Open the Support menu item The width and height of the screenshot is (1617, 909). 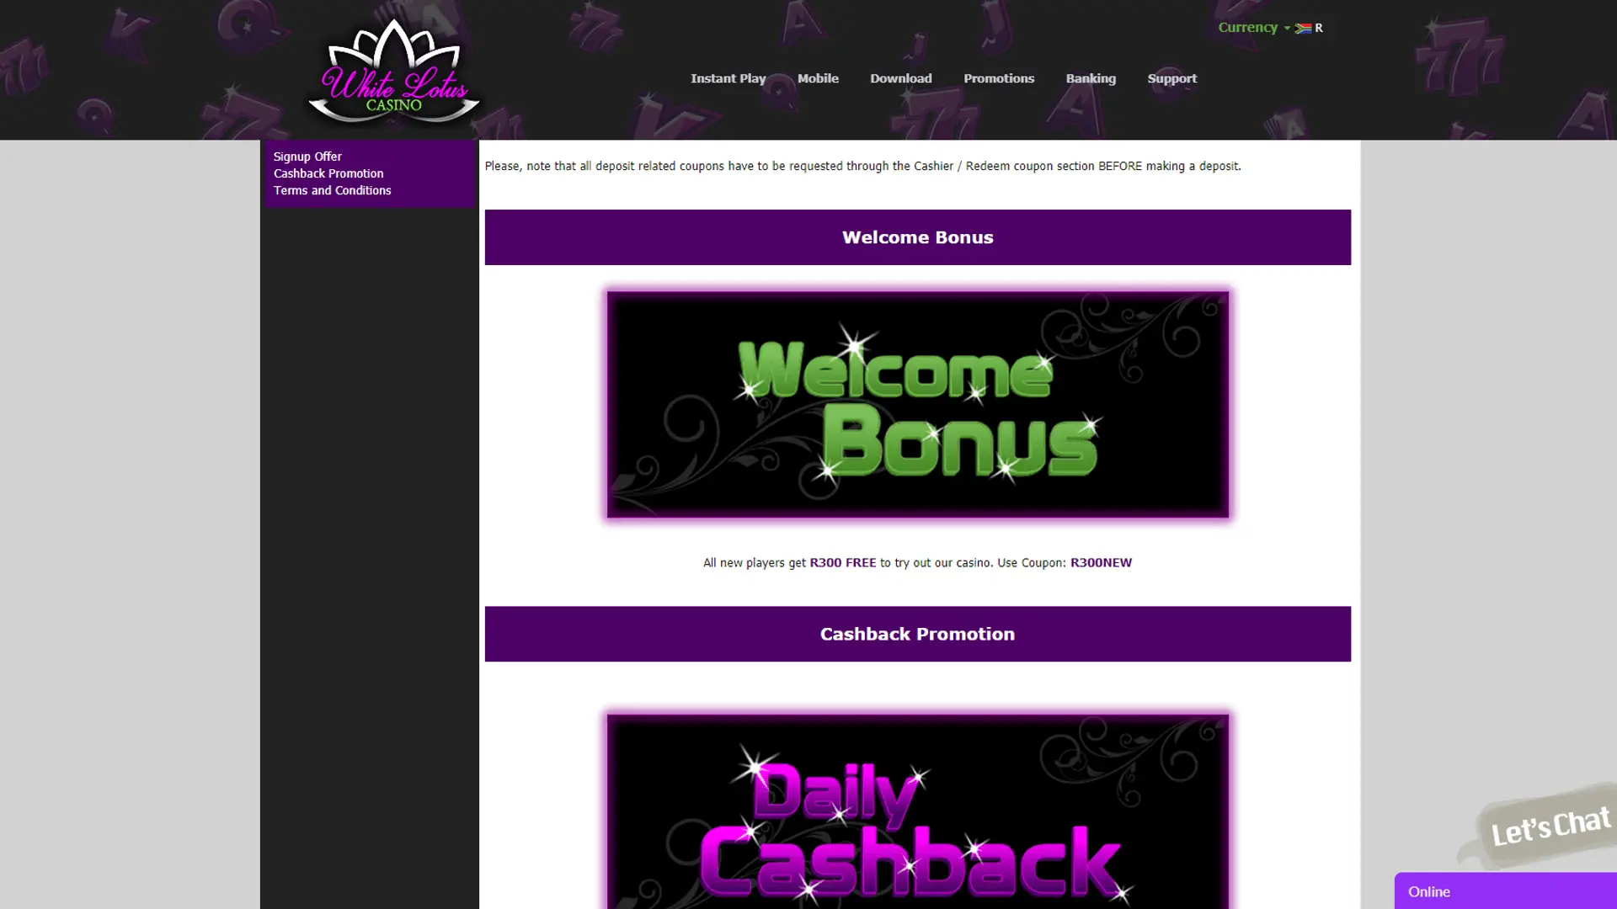pos(1171,78)
